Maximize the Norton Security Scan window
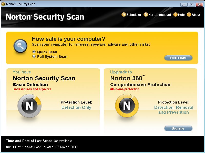The height and width of the screenshot is (153, 205). coord(191,5)
